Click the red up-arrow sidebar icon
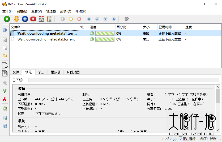This screenshot has height=142, width=222. coord(5,99)
